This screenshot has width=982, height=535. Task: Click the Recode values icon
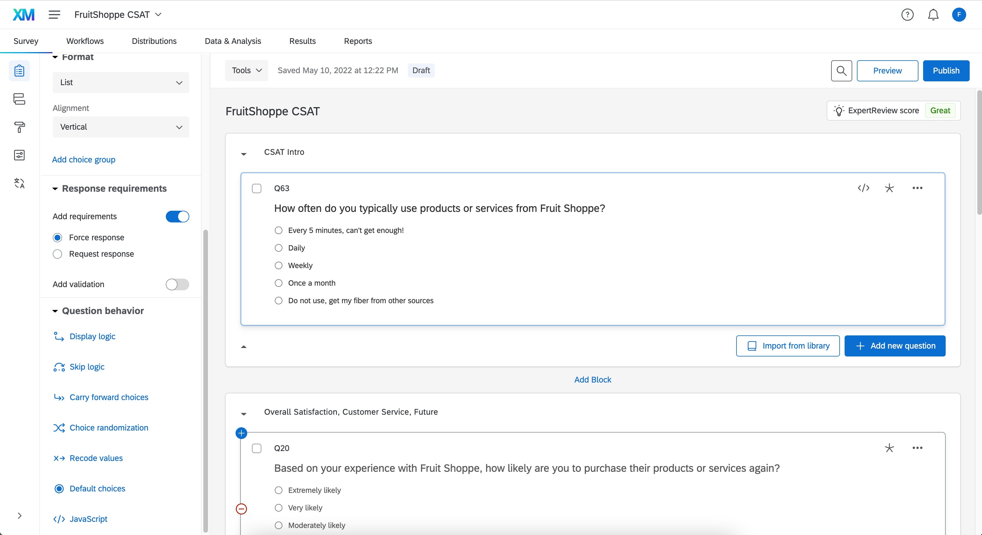coord(59,458)
